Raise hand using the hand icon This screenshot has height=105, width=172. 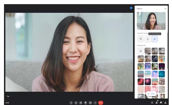tap(85, 103)
